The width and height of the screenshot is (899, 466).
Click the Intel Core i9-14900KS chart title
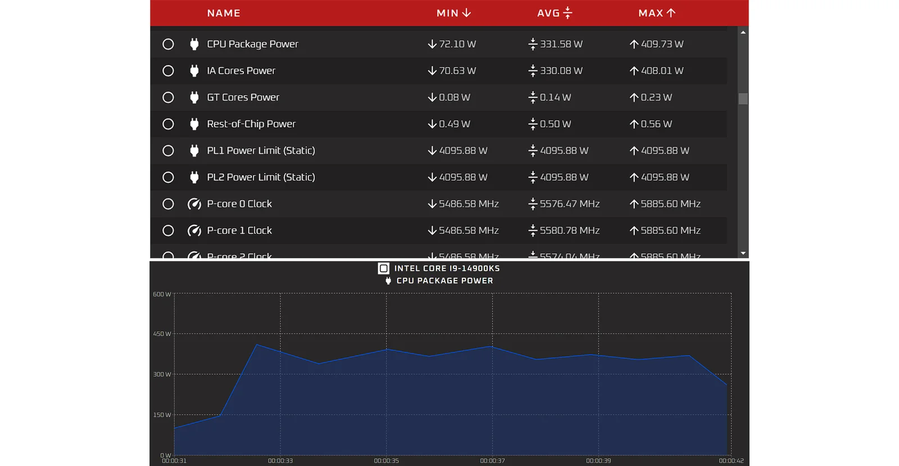click(x=447, y=268)
